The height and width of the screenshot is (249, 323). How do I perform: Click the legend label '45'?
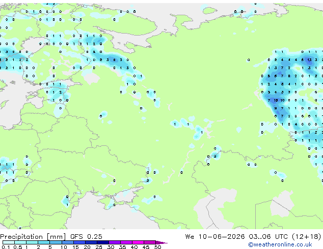pos(146,247)
